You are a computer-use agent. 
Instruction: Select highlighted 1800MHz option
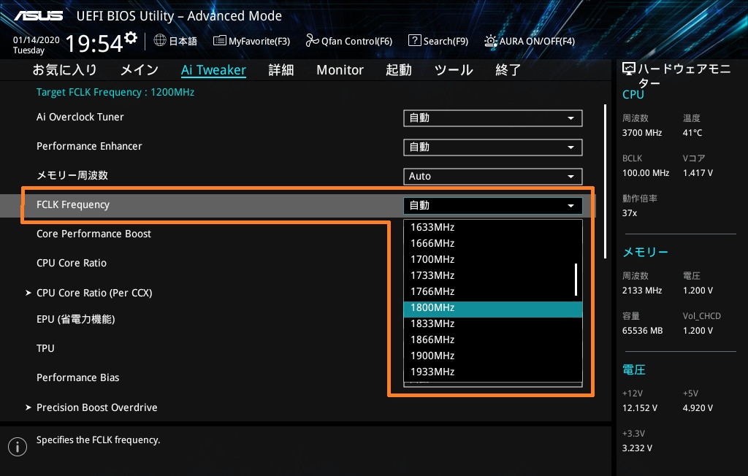[493, 309]
